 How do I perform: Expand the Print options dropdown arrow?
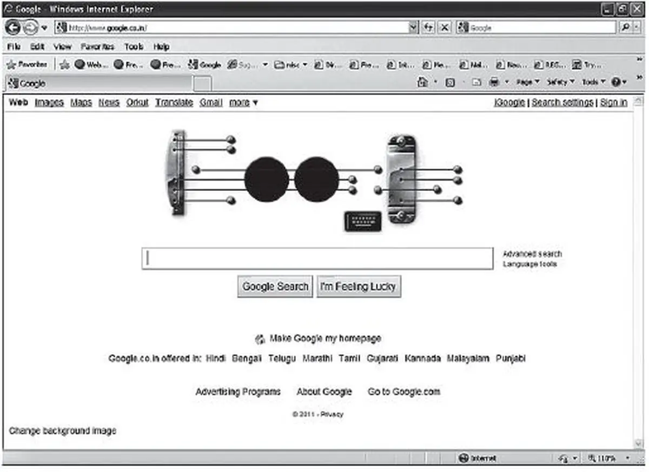[507, 82]
